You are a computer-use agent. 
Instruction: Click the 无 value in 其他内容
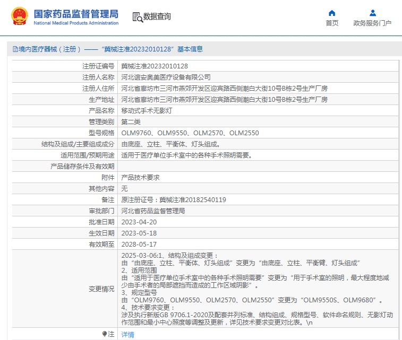124,189
